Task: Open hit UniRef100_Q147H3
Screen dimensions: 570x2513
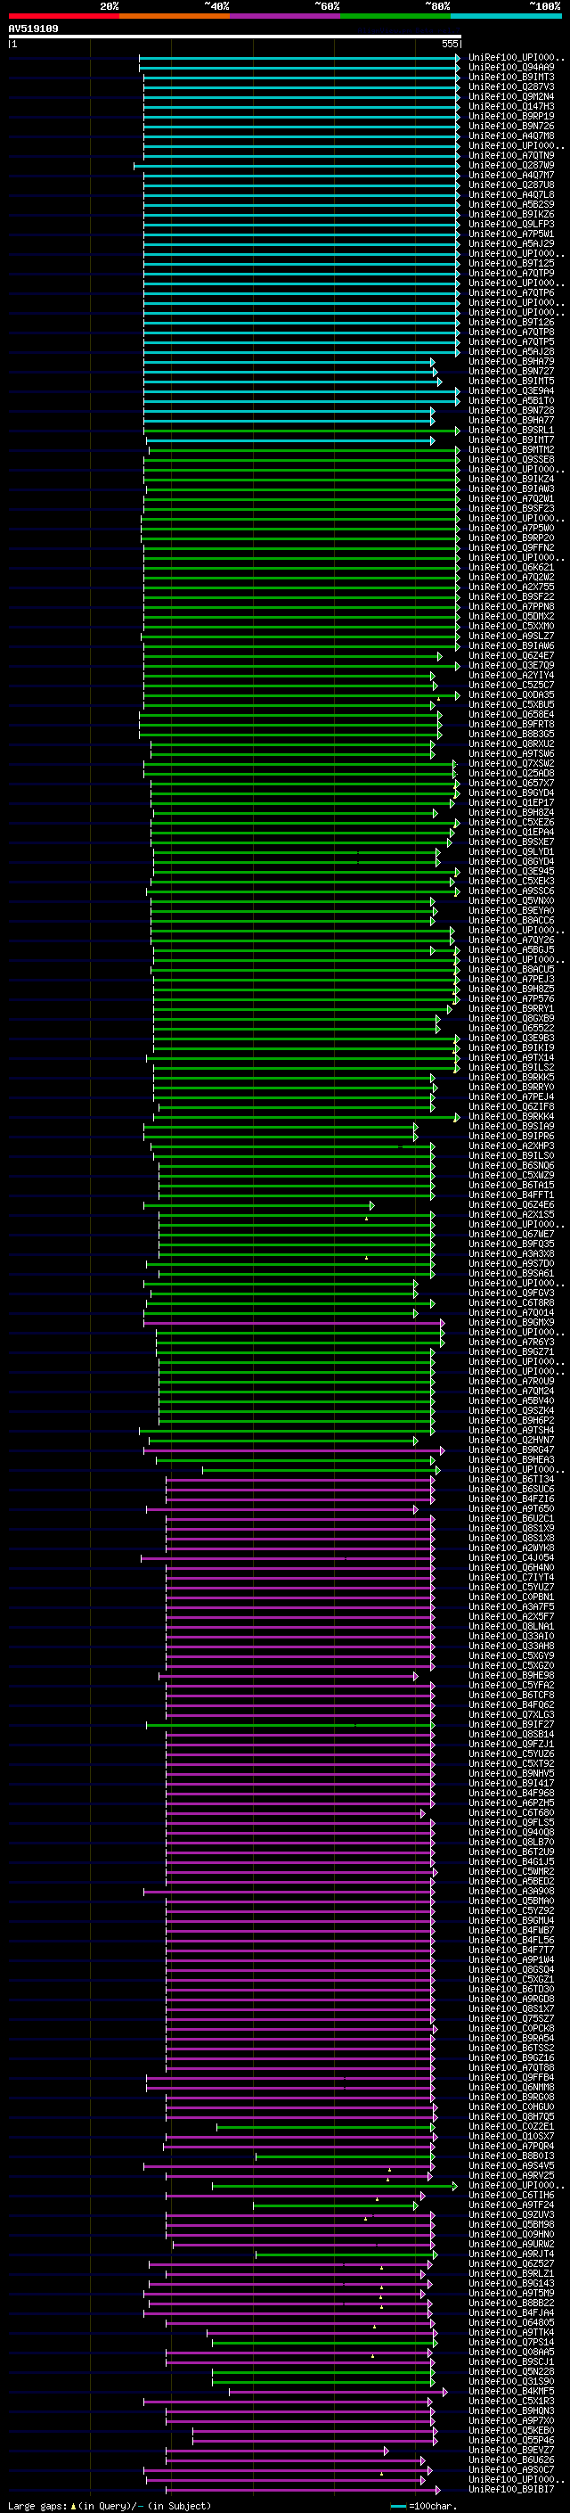Action: click(511, 106)
